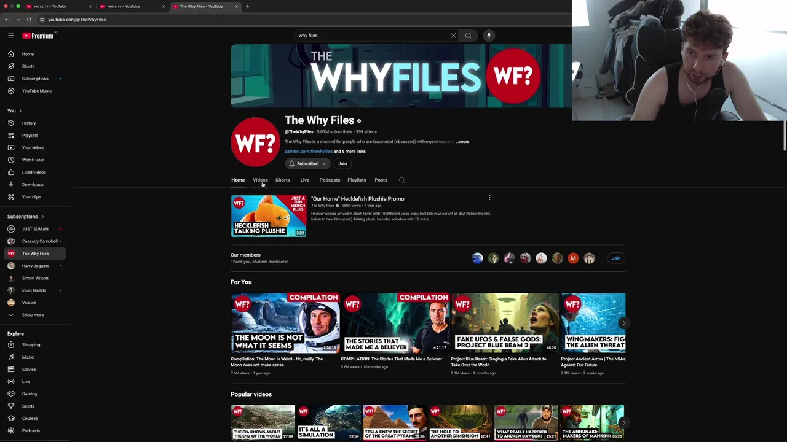Screen dimensions: 787x442
Task: Click Join in the members row
Action: [616, 258]
